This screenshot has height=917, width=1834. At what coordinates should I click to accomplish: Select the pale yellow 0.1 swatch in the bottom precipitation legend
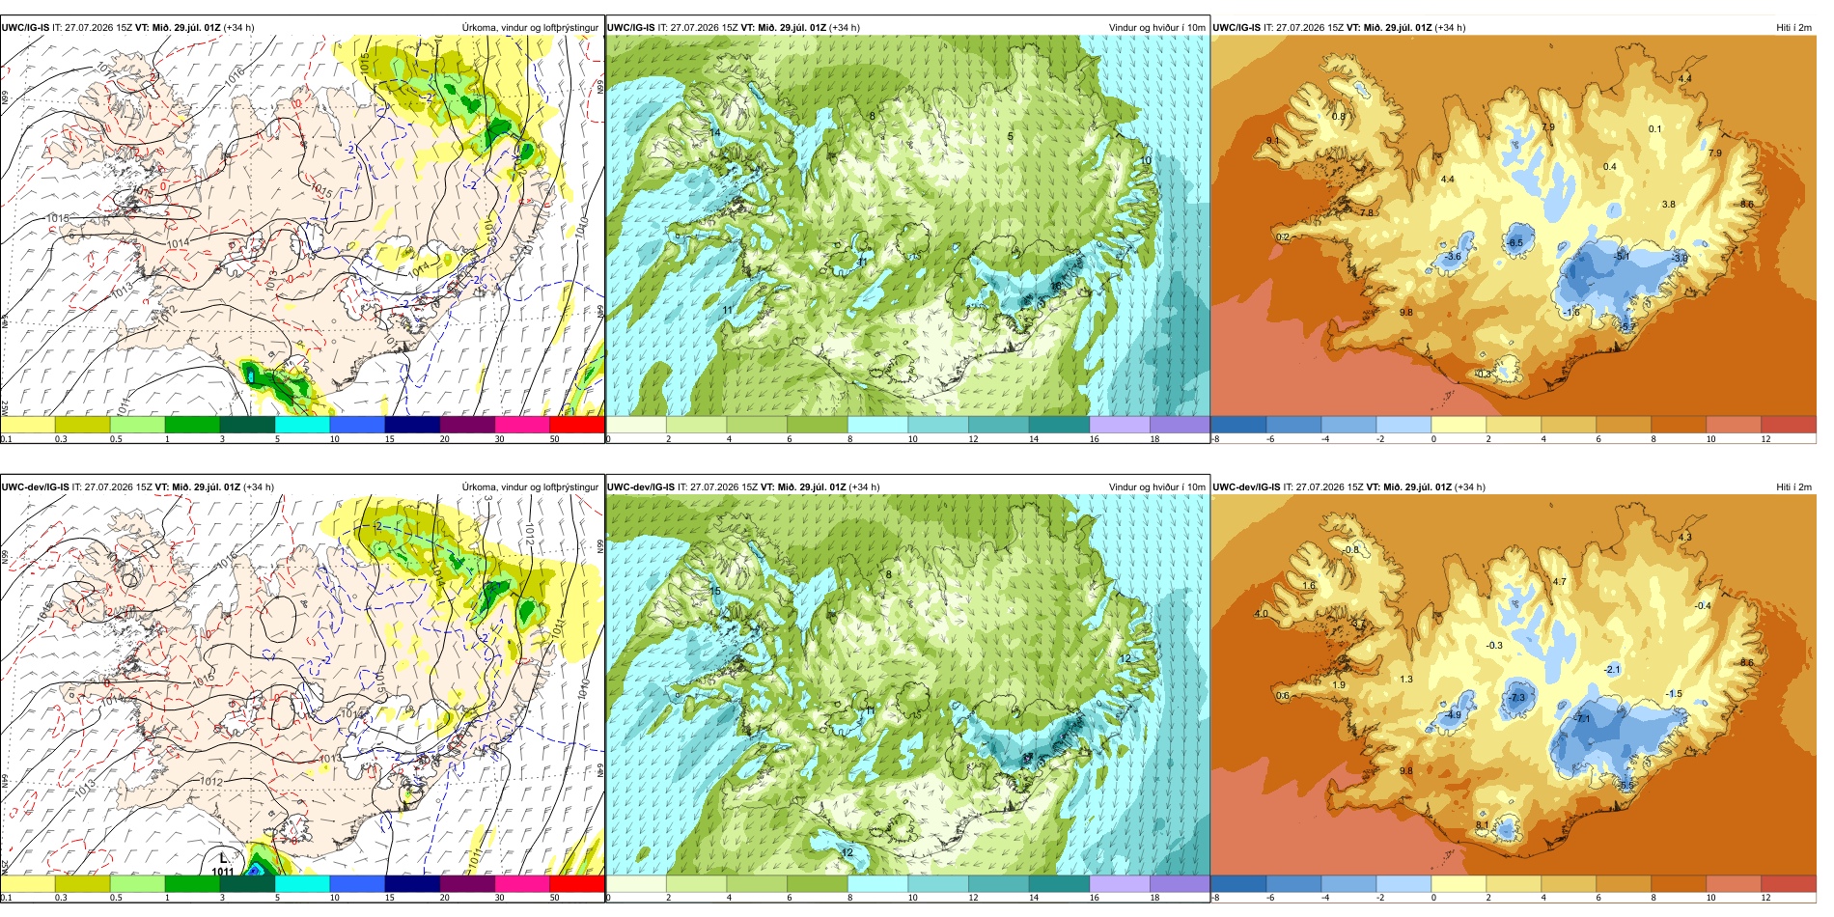point(27,883)
